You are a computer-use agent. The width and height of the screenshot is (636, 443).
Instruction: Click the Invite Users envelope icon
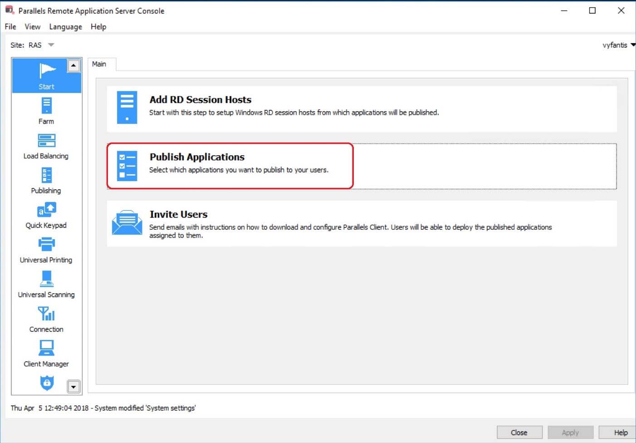127,222
